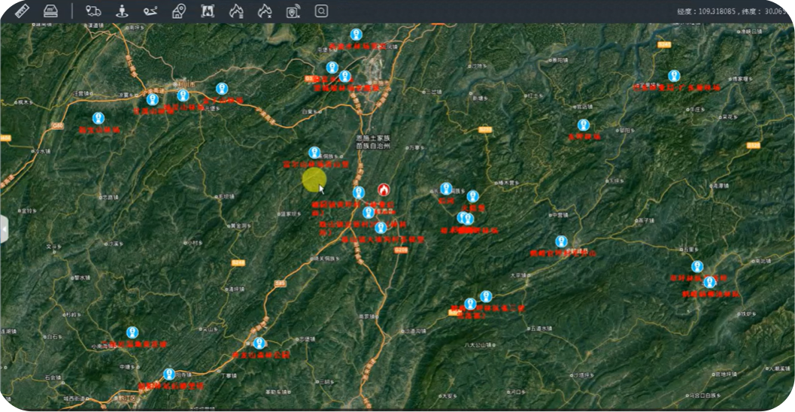Screen dimensions: 795x412
Task: Select the leftmost tower marker on map
Action: [x=98, y=118]
